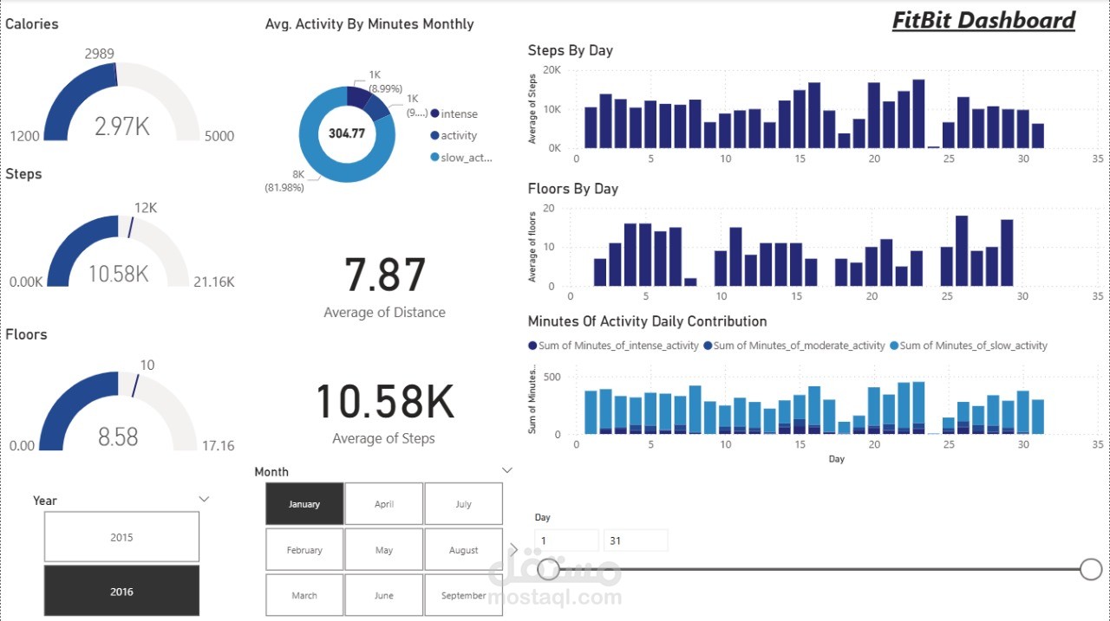Select the September month tile

(x=464, y=595)
